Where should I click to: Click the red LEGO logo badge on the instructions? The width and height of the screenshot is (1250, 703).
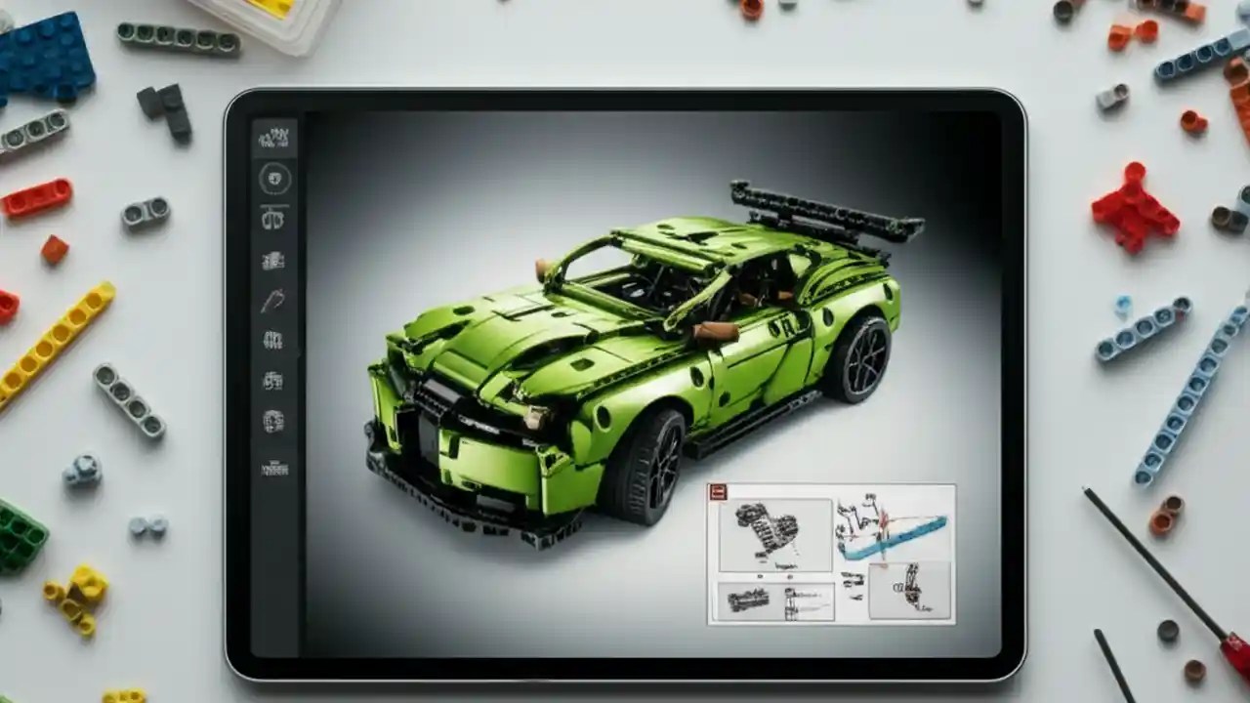coord(719,492)
